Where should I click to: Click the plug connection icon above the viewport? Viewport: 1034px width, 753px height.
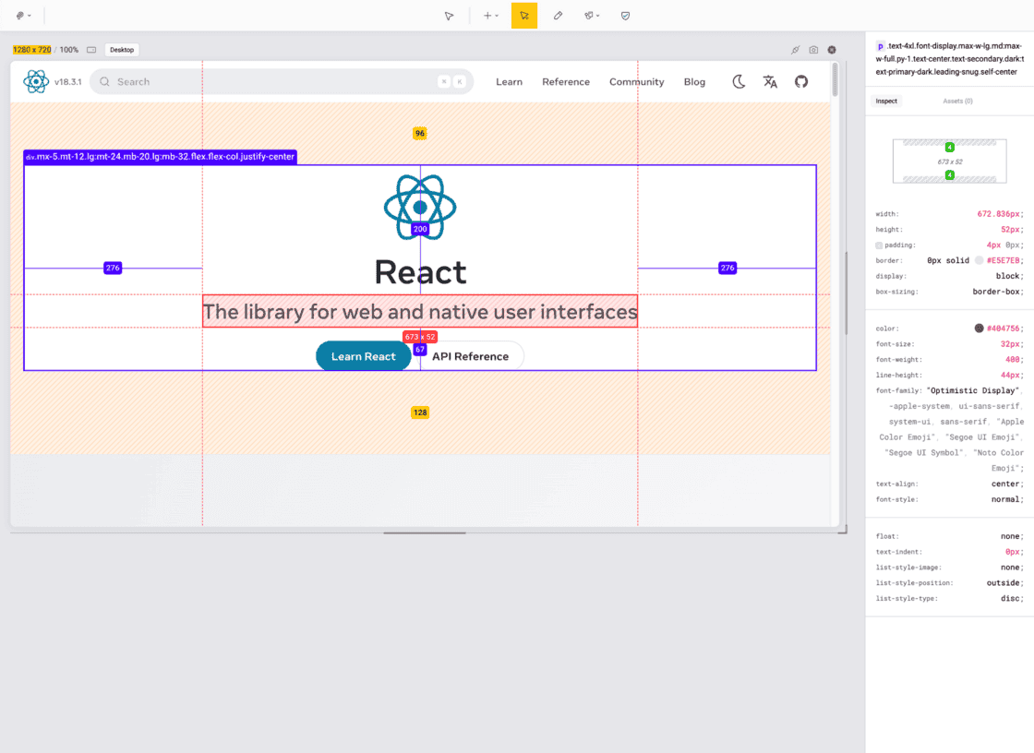click(796, 50)
